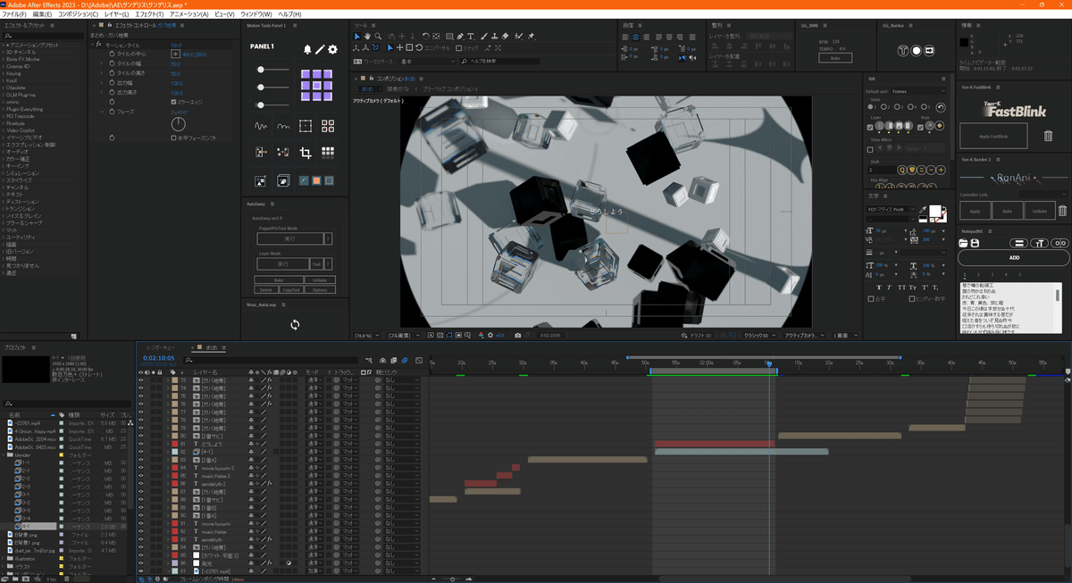1072x583 pixels.
Task: Open the ファイル menu
Action: click(x=15, y=15)
